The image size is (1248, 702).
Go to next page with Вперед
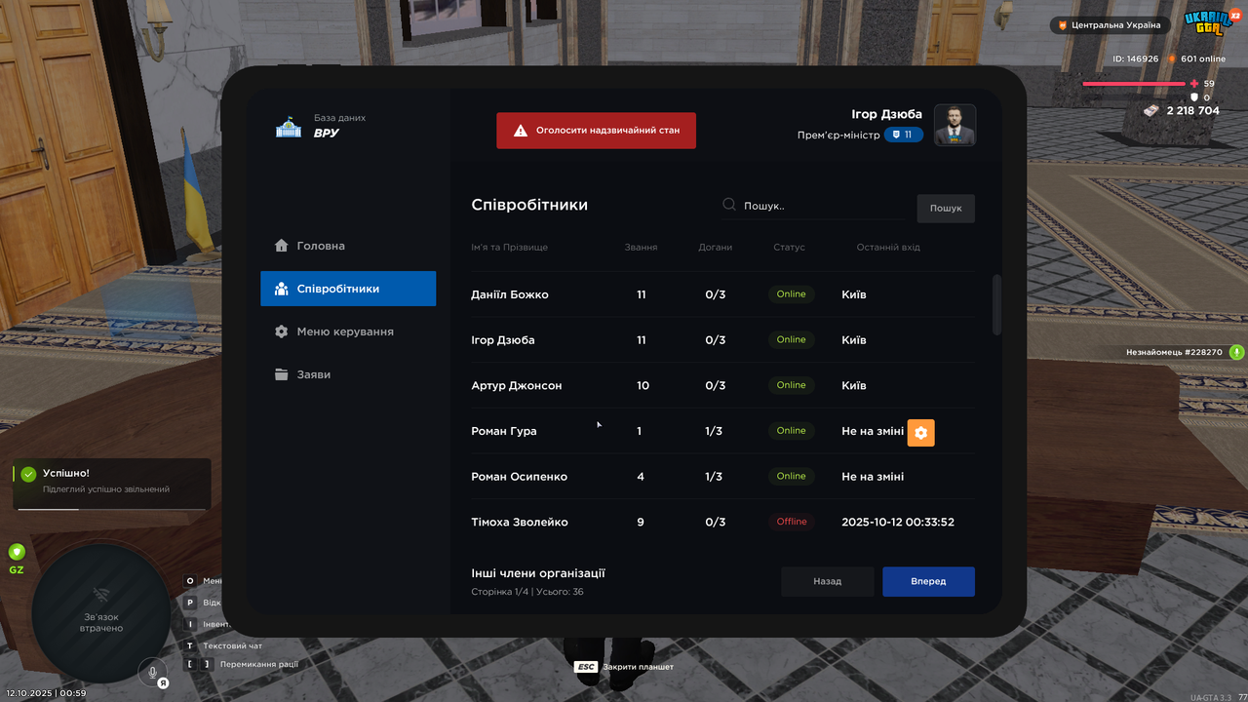pyautogui.click(x=928, y=581)
